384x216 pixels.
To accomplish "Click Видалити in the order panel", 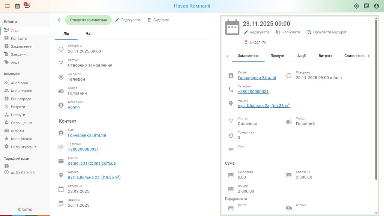I will point(255,42).
